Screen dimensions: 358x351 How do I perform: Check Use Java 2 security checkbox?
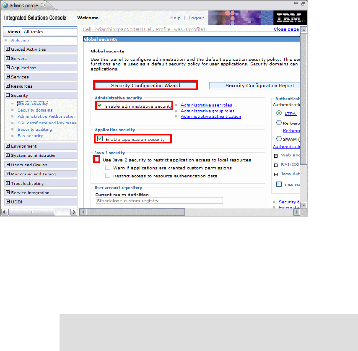[97, 159]
